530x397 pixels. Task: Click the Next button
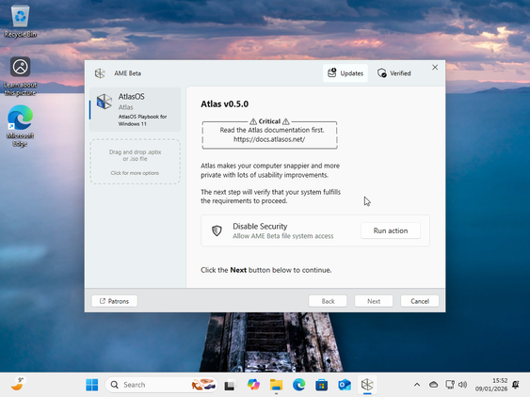(x=374, y=301)
